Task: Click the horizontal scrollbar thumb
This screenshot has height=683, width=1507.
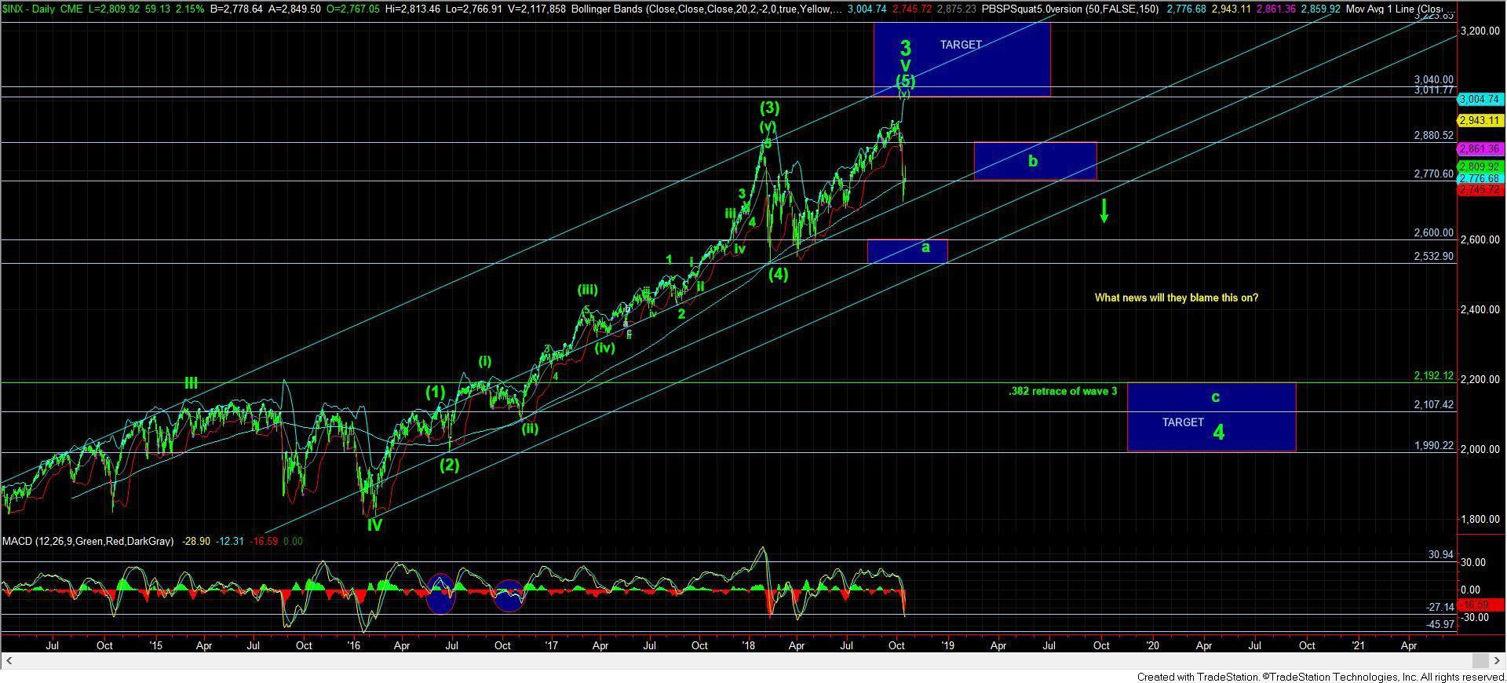Action: click(1479, 660)
